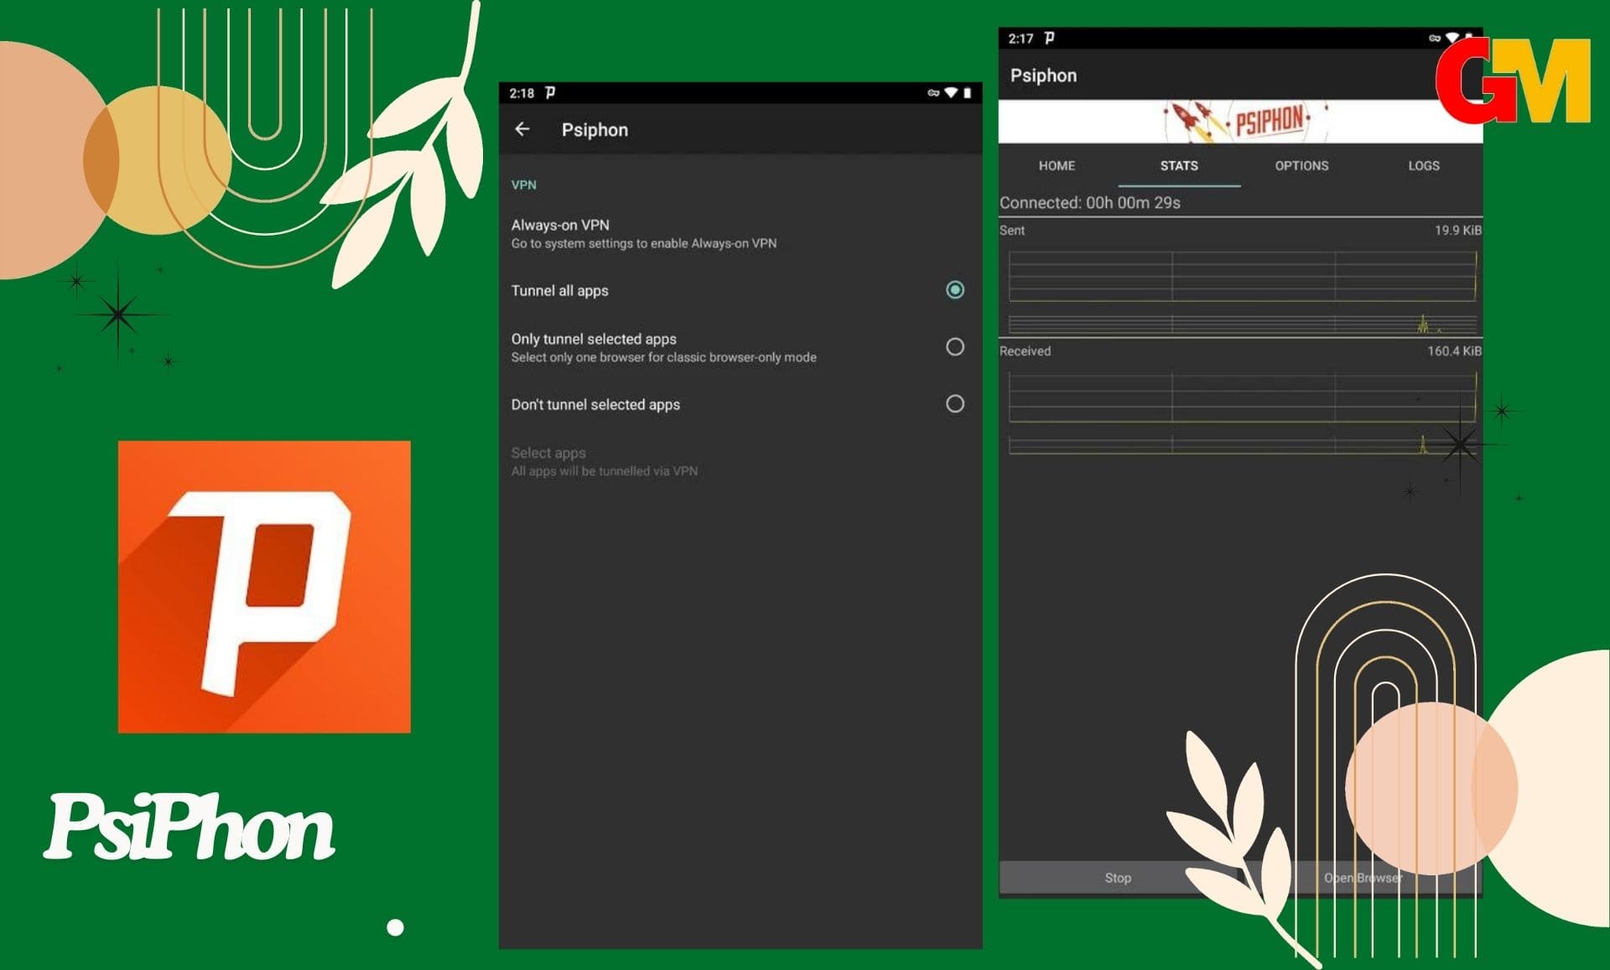Tap the Psiphon status icon in settings screen
This screenshot has width=1610, height=970.
pos(550,92)
